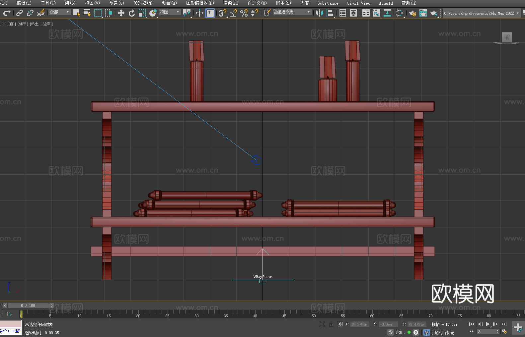Toggle the Layer Explorer icon
Image resolution: width=525 pixels, height=337 pixels.
tap(353, 13)
